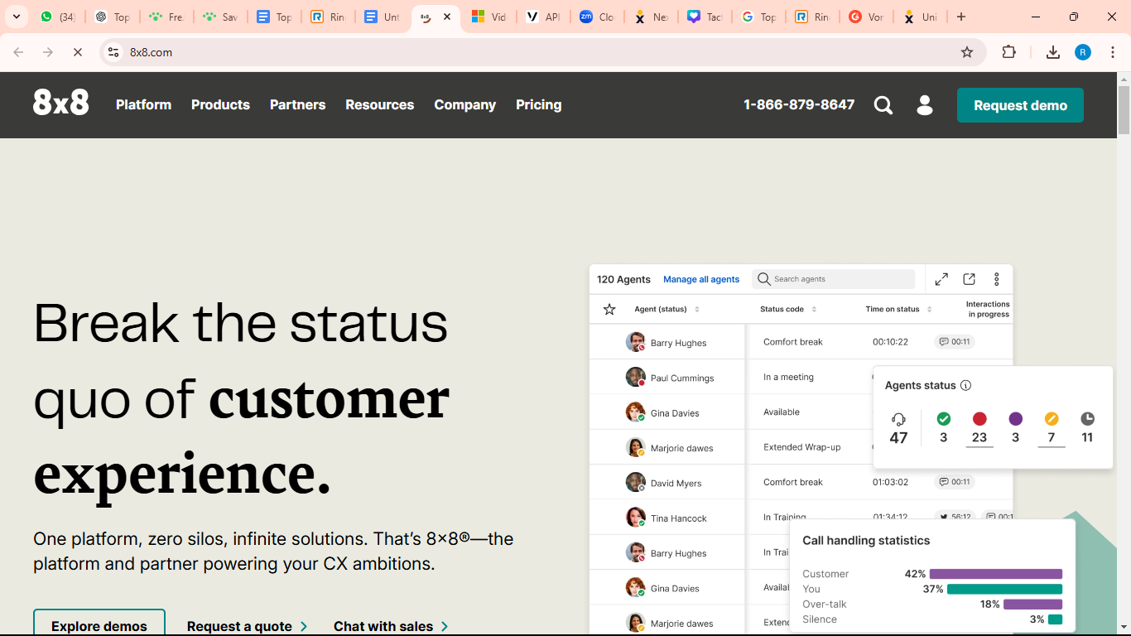Open the Company menu
Screen dimensions: 1131x636
464,104
